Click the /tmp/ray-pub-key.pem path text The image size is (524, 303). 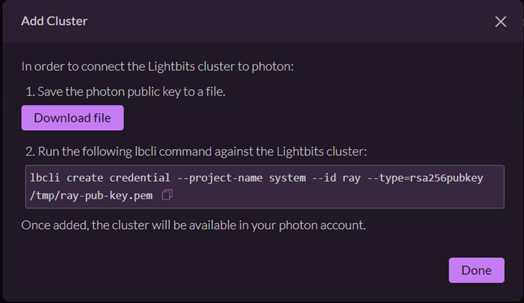91,195
